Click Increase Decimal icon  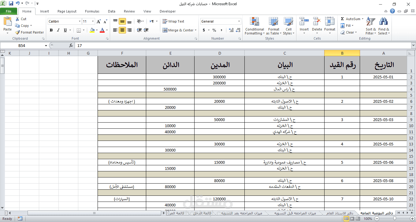pyautogui.click(x=231, y=30)
